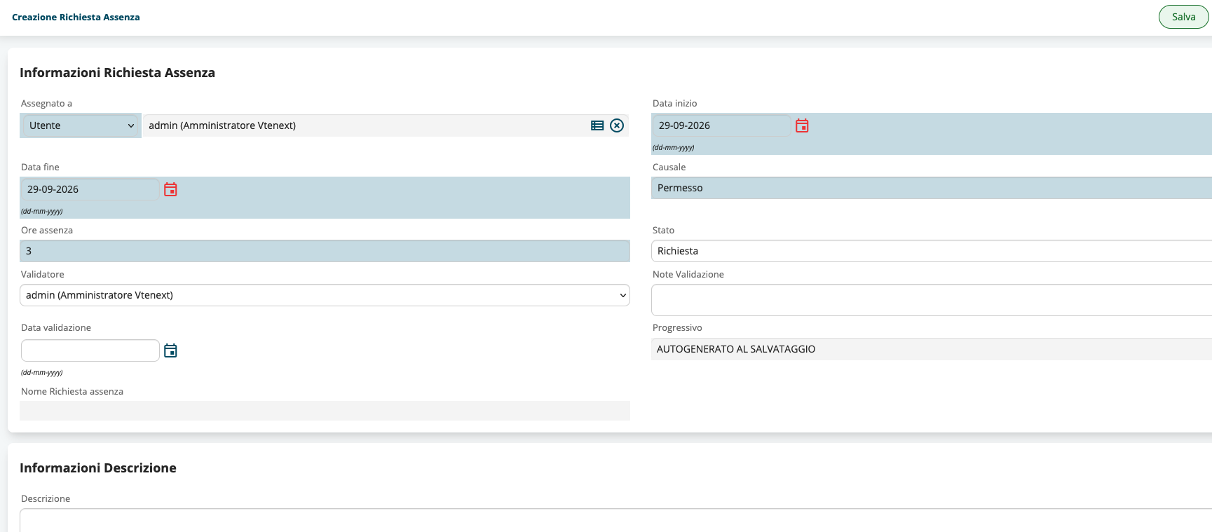Click the Progressivo label
1212x532 pixels.
click(x=677, y=328)
